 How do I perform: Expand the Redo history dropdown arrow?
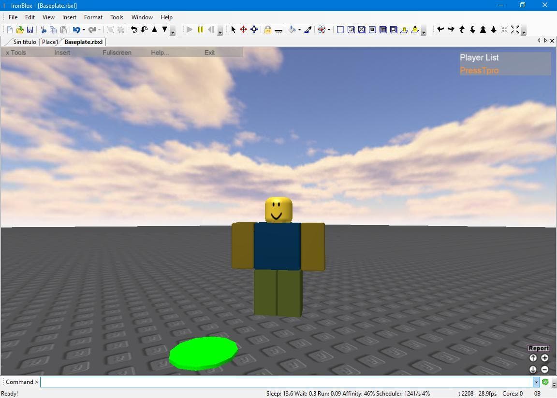(100, 30)
